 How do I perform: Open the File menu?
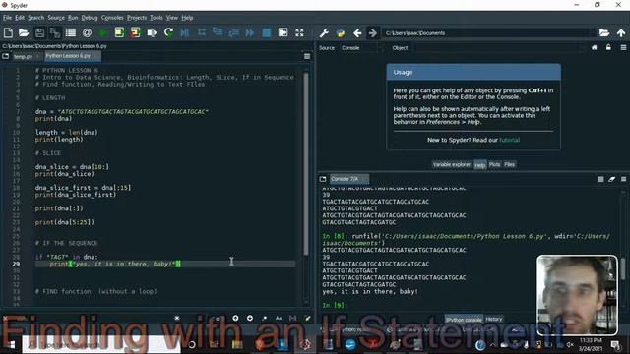click(x=7, y=18)
